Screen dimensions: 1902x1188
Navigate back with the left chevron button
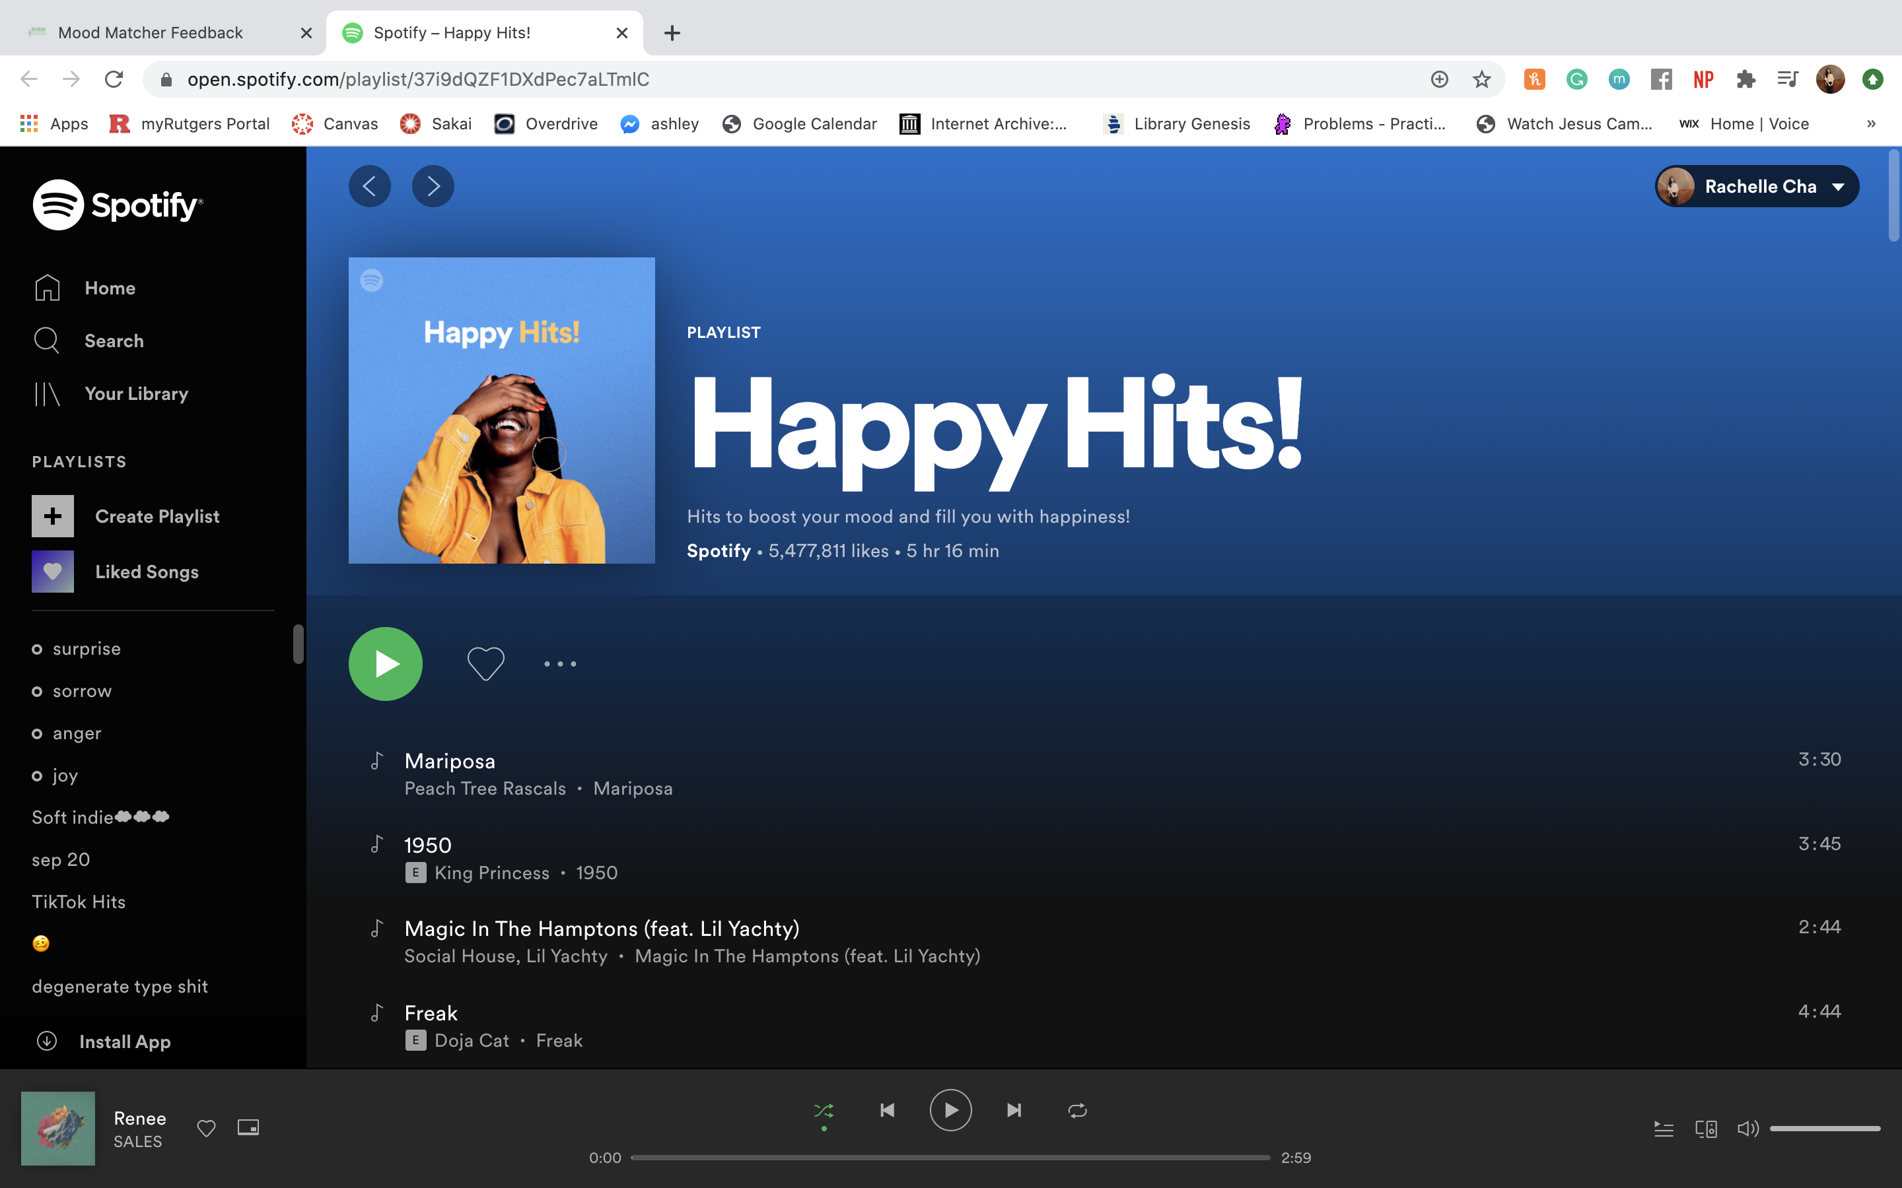coord(369,186)
